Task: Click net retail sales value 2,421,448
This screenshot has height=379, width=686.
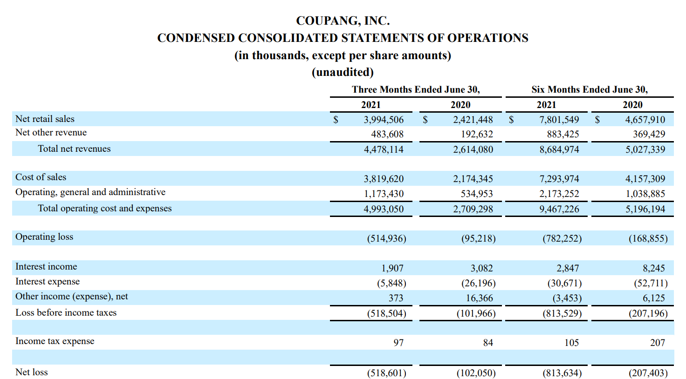Action: (473, 120)
